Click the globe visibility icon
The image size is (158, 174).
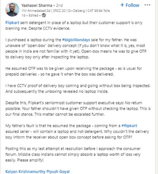[x=44, y=15]
